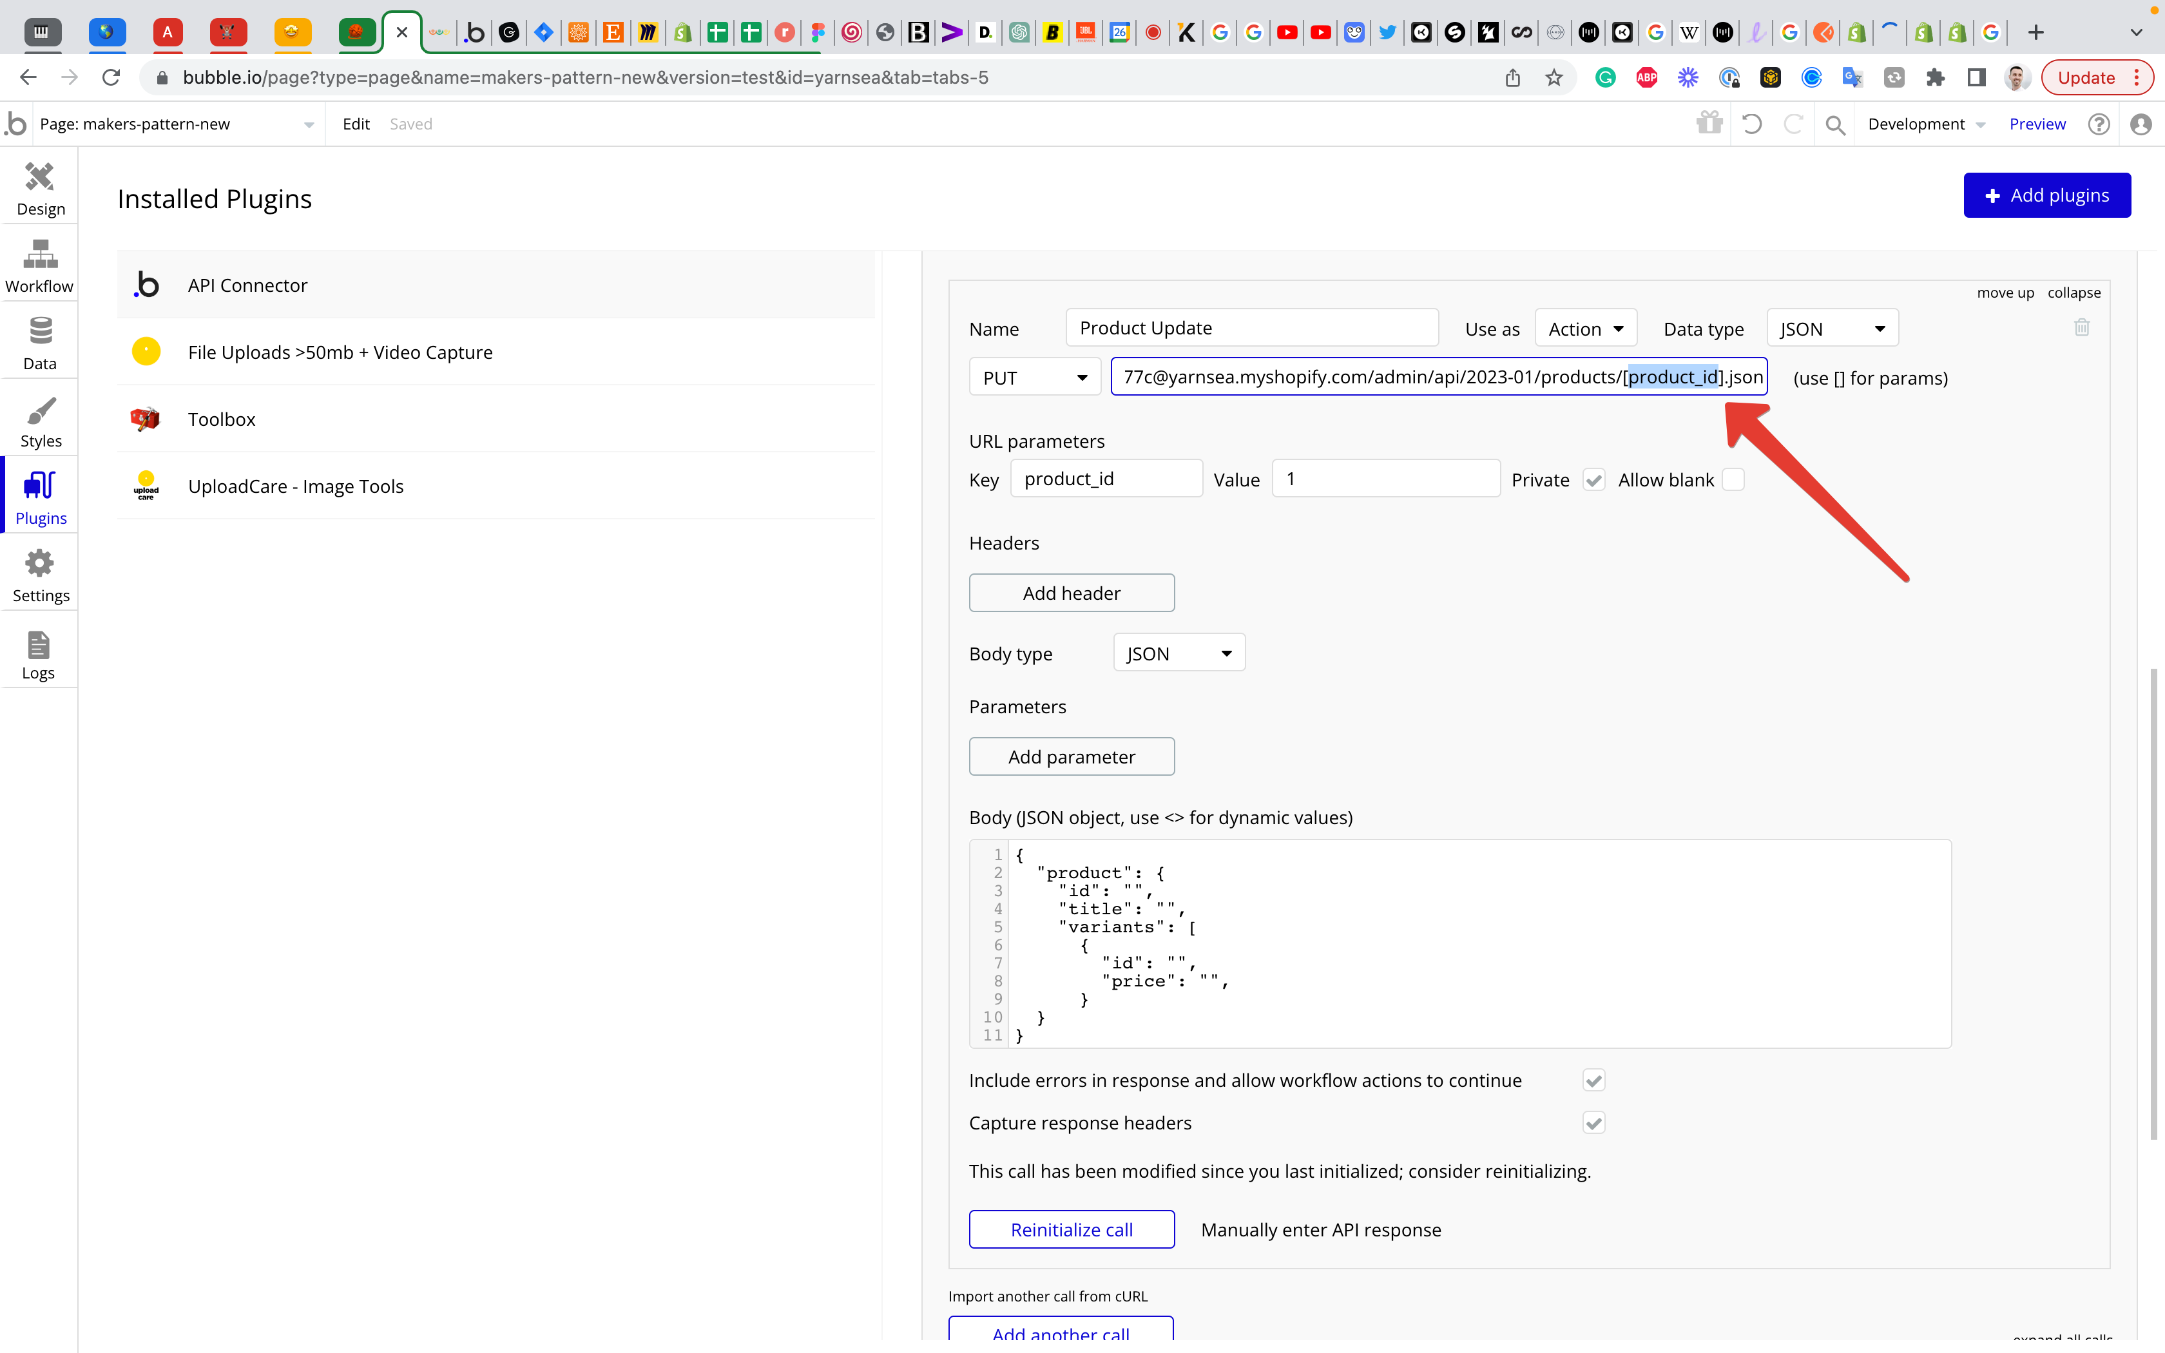Open the PUT method dropdown

1034,378
